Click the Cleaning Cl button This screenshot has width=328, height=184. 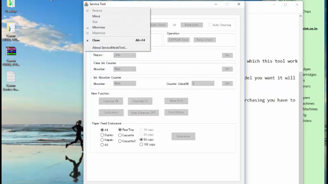point(140,101)
